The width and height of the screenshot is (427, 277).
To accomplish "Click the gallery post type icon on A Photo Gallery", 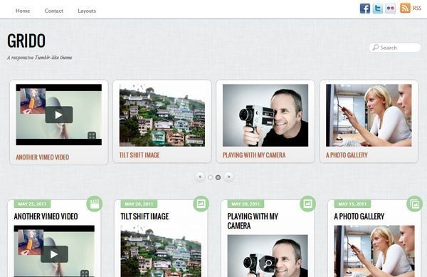I will click(x=414, y=204).
